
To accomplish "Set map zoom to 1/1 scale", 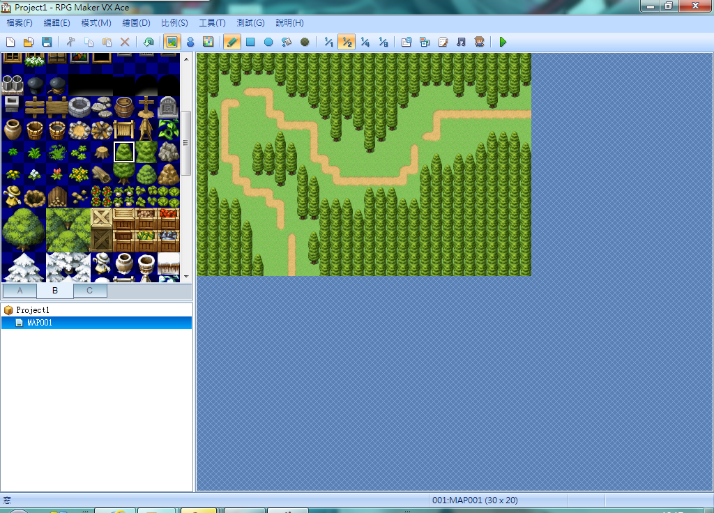I will point(328,43).
